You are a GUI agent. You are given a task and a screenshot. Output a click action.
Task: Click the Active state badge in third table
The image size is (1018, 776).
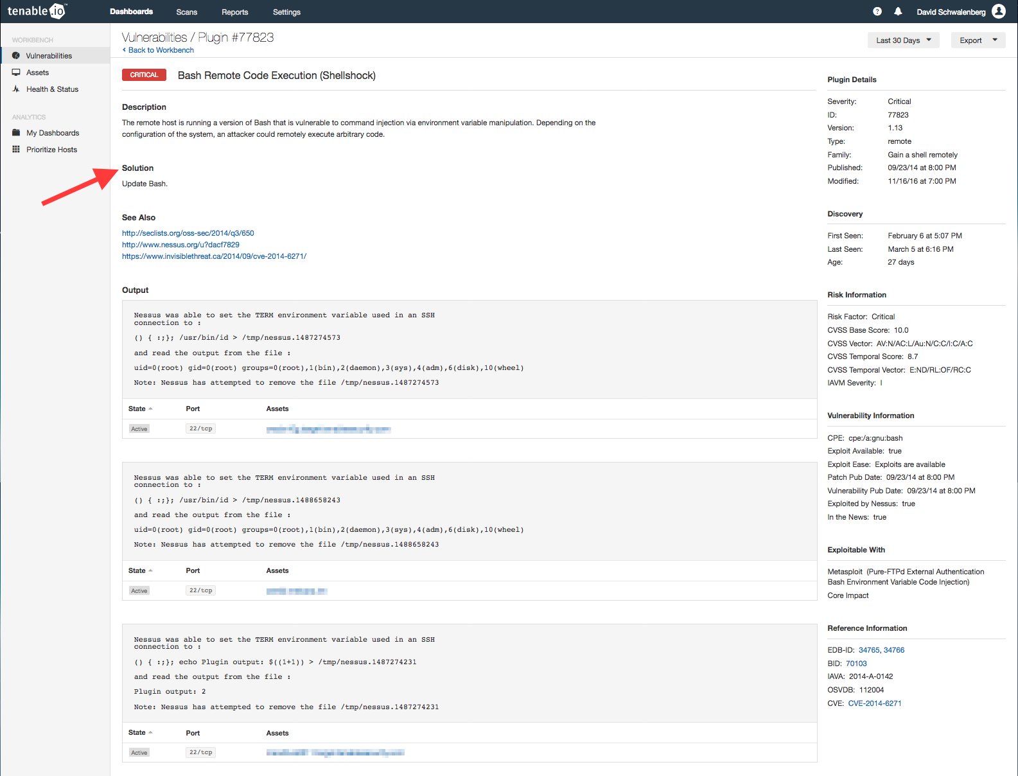pos(139,753)
